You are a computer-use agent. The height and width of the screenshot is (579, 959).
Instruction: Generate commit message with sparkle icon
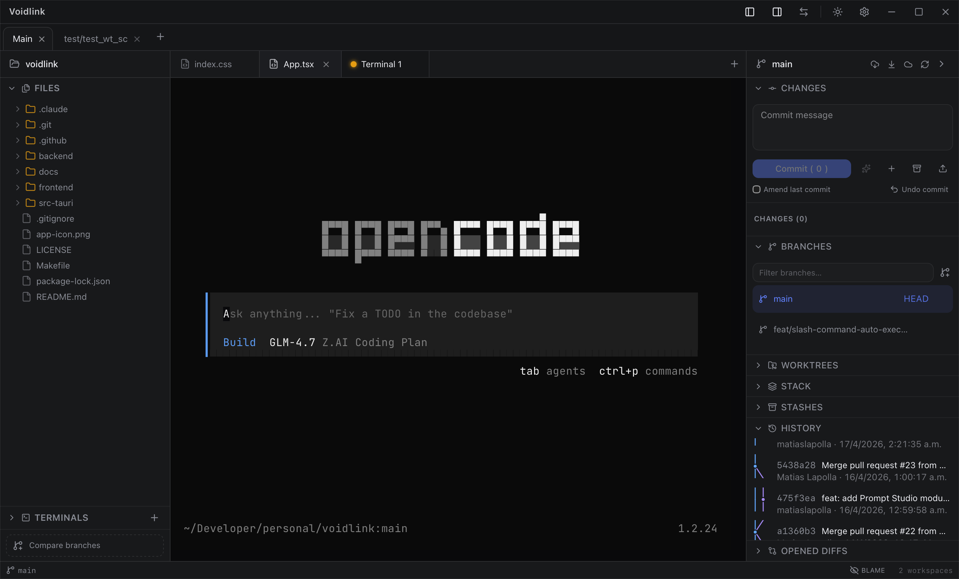point(866,169)
